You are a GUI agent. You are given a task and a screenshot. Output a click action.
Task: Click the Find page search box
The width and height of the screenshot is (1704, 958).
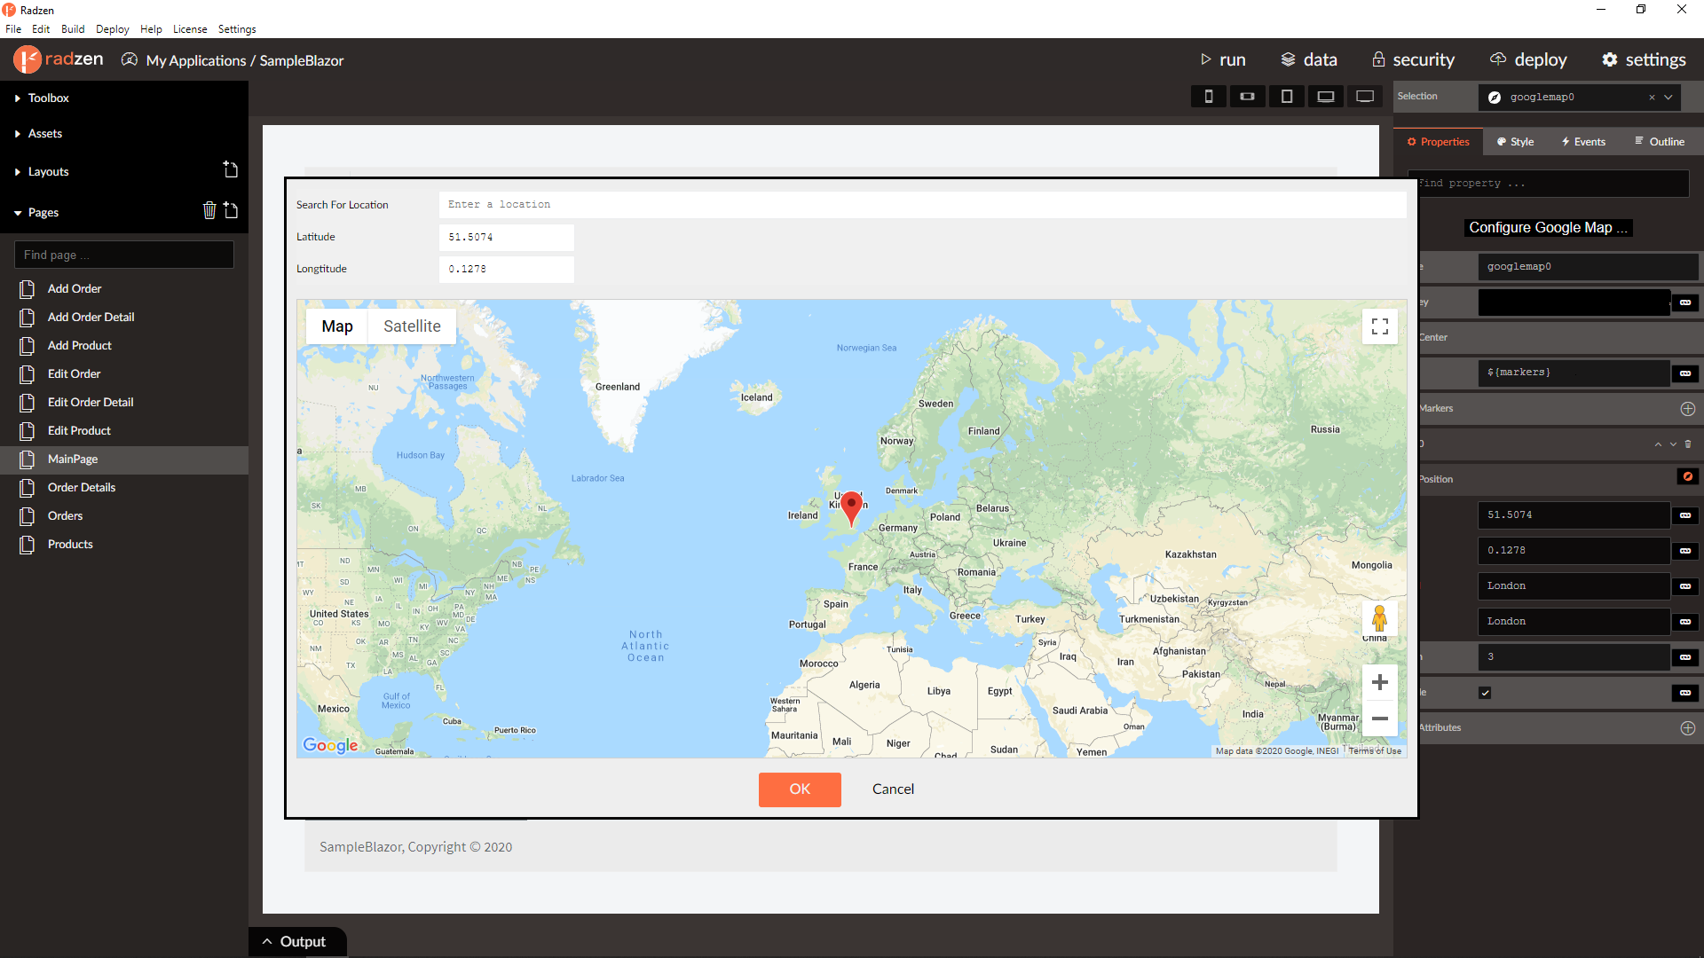124,255
